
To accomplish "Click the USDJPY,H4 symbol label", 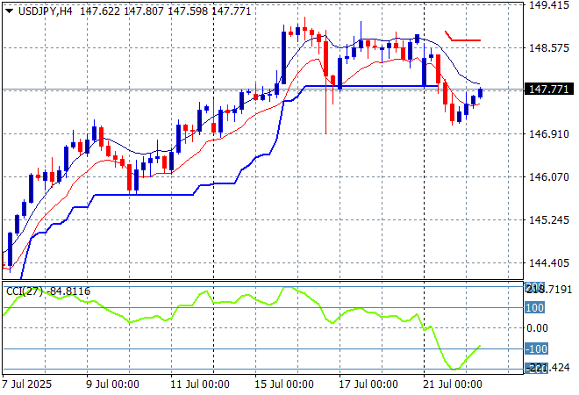I will pos(46,11).
